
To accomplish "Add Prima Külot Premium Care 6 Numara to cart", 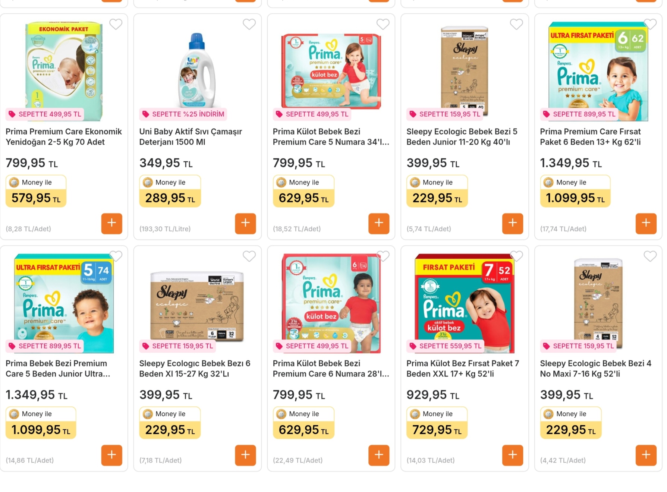I will (379, 455).
